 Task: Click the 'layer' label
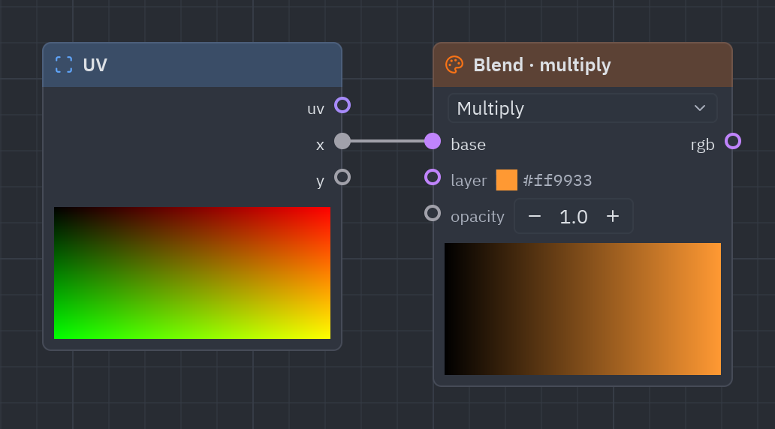[469, 181]
